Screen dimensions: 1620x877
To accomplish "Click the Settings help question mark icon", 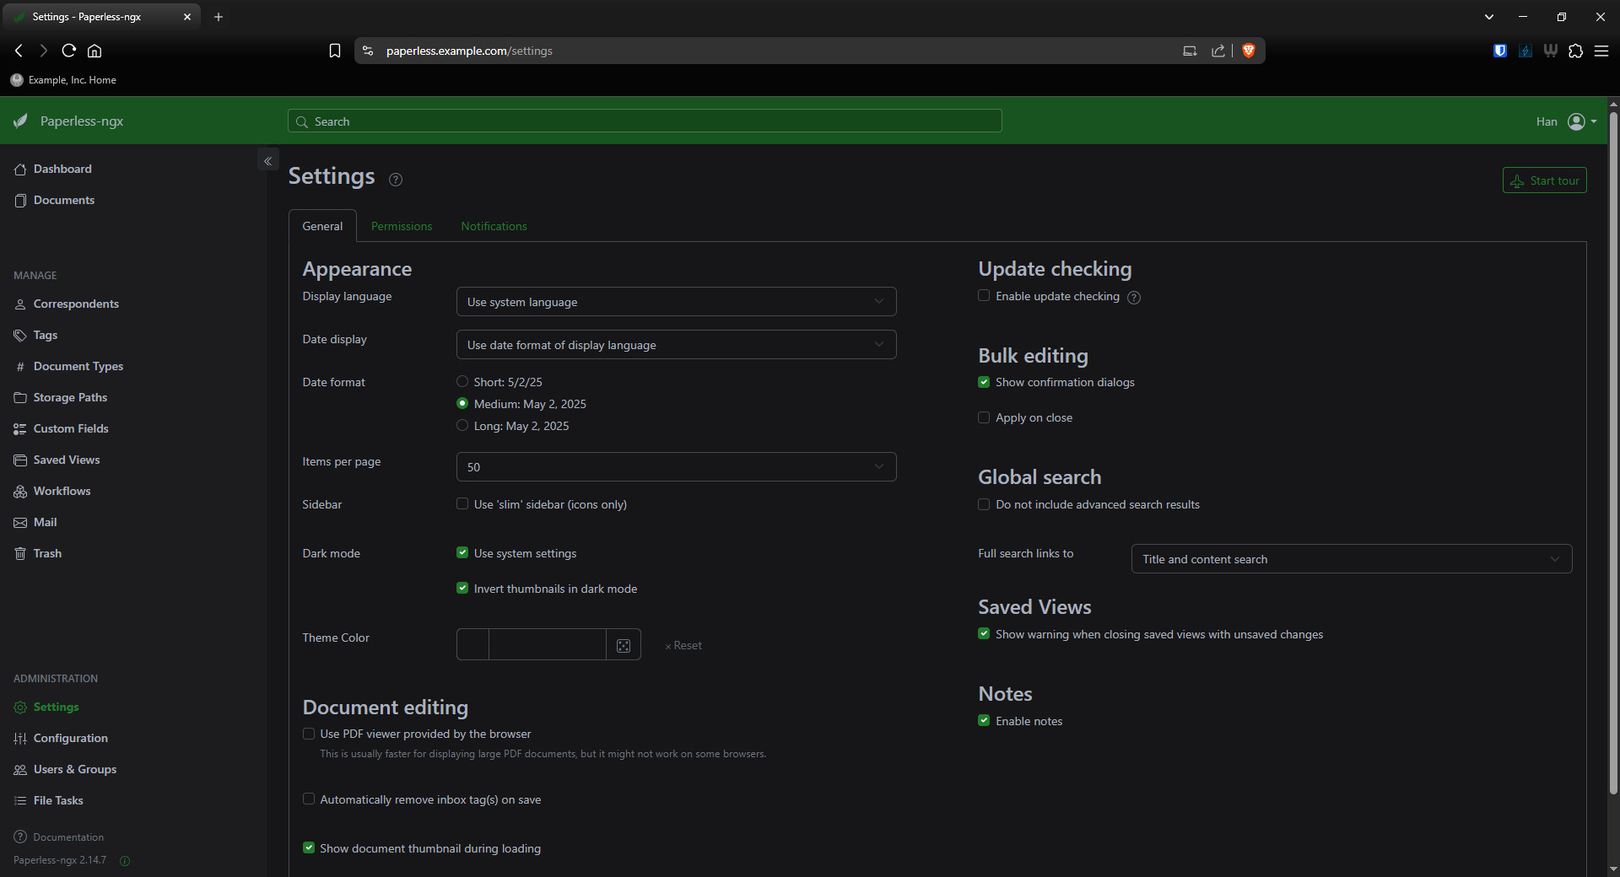I will pos(396,180).
